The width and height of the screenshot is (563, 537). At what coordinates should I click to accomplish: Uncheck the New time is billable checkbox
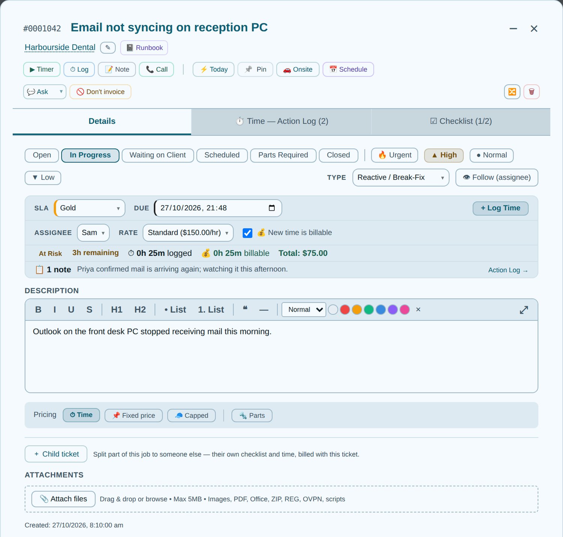248,233
